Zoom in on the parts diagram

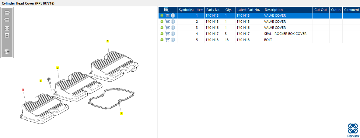click(x=7, y=13)
